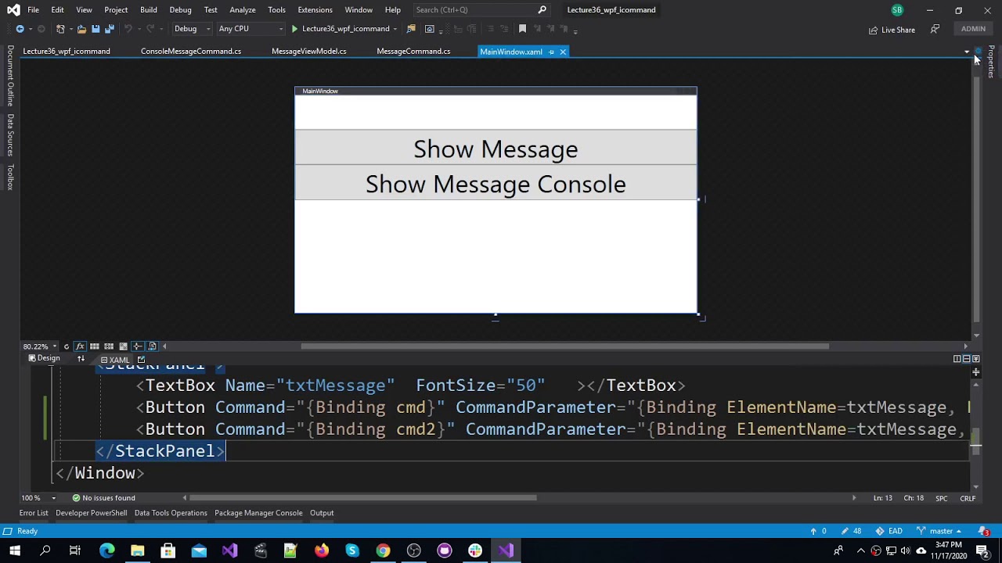Click the Live Share button

click(892, 30)
